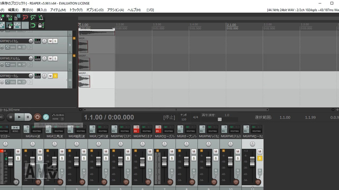Click the metronome icon in the toolbar
The width and height of the screenshot is (339, 190).
(41, 18)
